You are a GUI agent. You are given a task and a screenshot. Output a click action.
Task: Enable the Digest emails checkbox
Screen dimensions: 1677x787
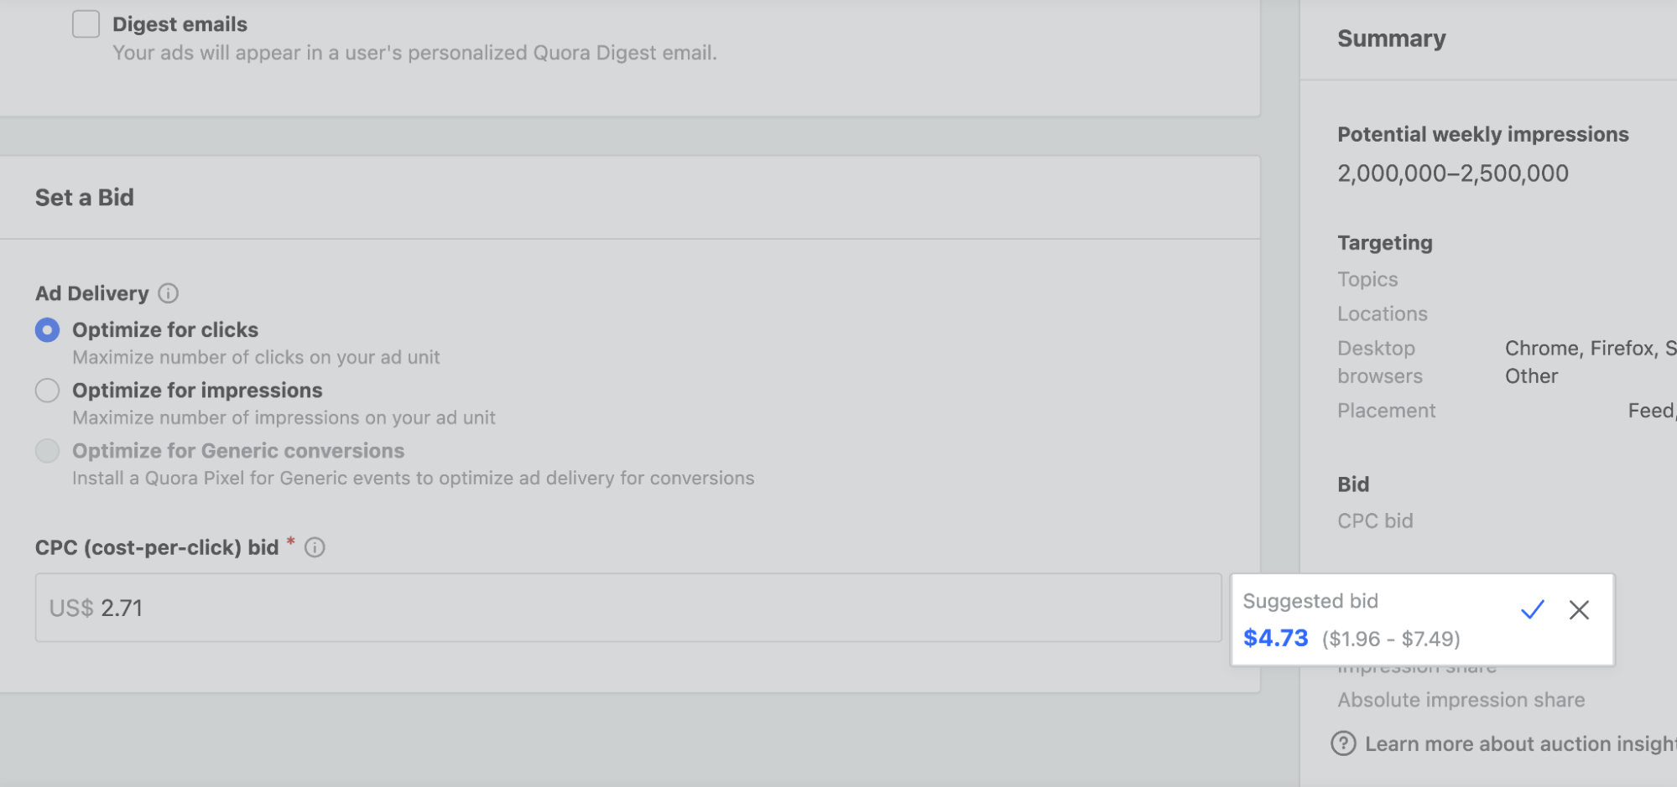point(86,24)
